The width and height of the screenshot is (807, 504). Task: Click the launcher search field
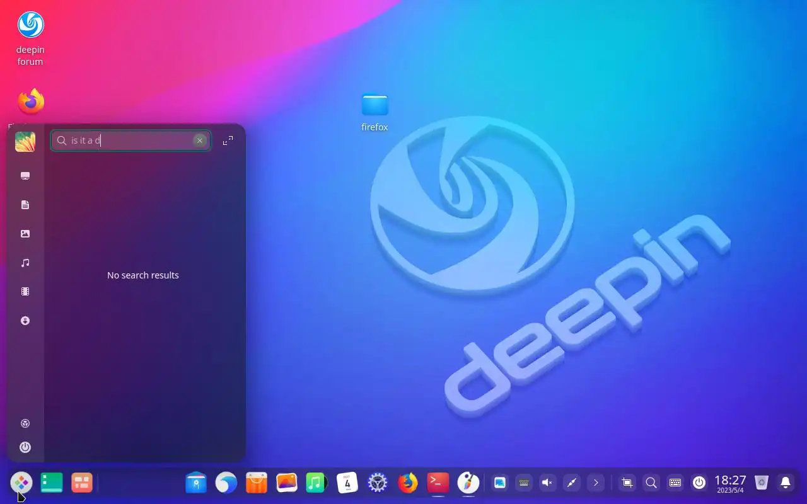[131, 140]
